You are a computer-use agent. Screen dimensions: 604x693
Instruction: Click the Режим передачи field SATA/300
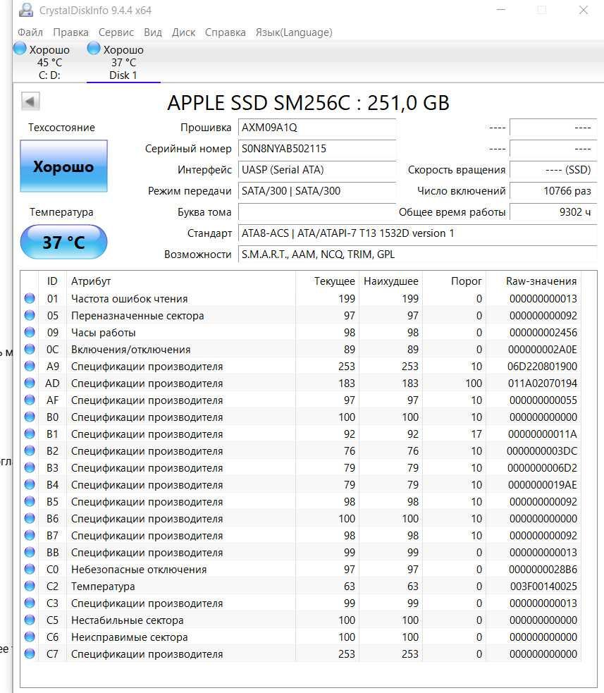click(x=317, y=191)
